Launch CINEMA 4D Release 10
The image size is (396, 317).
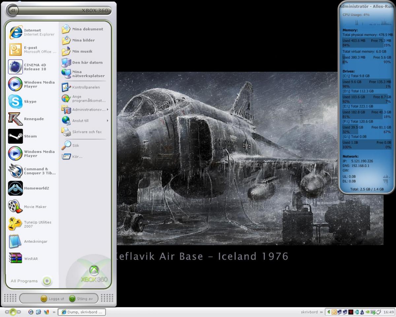coord(32,67)
